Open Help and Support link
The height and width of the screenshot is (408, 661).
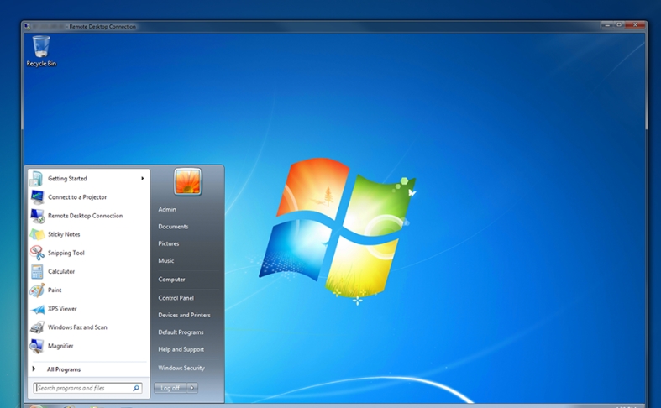[x=181, y=349]
